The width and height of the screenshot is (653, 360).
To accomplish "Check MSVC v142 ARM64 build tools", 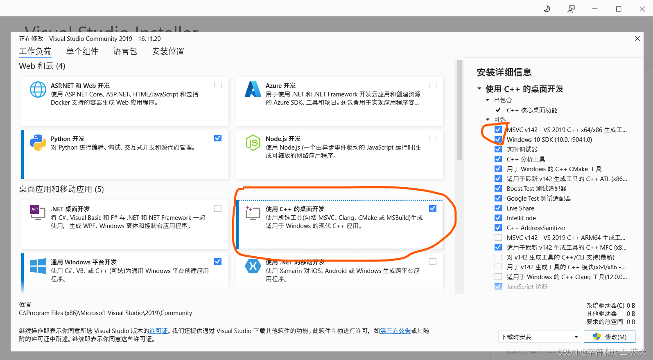I will tap(498, 237).
